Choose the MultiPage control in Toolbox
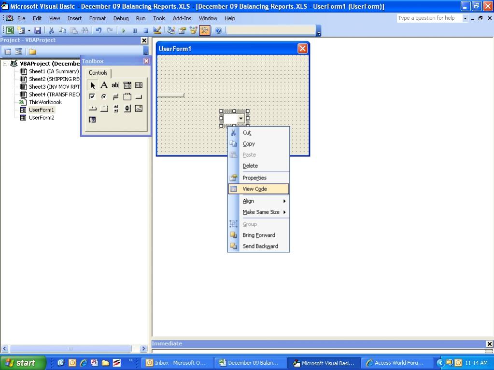The image size is (494, 370). (x=104, y=109)
